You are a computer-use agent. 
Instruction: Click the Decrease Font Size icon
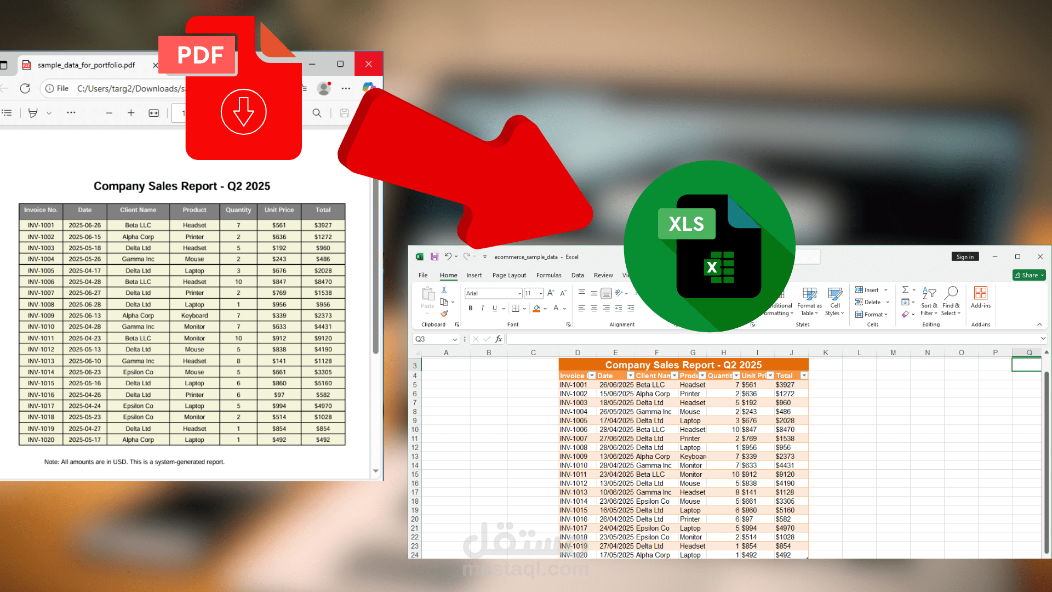coord(563,293)
